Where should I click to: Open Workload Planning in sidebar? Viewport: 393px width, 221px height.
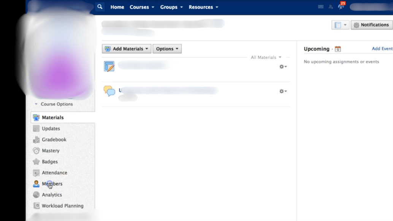point(63,205)
